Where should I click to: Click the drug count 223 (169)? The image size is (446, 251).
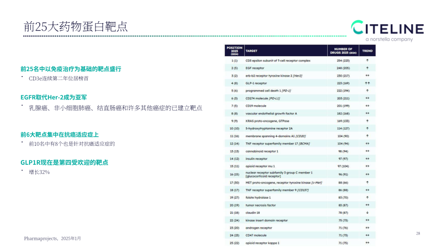(343, 83)
